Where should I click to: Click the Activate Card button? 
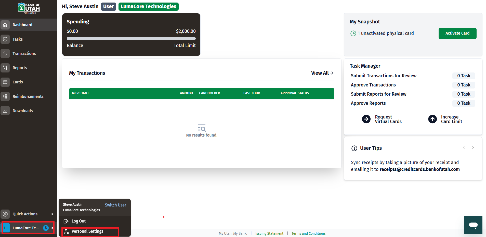click(x=457, y=33)
